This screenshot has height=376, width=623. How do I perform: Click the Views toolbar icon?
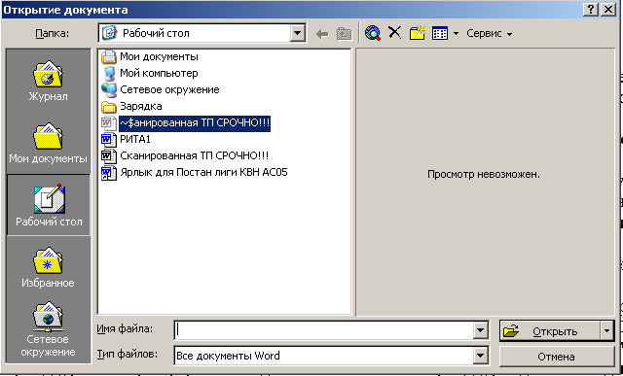click(440, 34)
